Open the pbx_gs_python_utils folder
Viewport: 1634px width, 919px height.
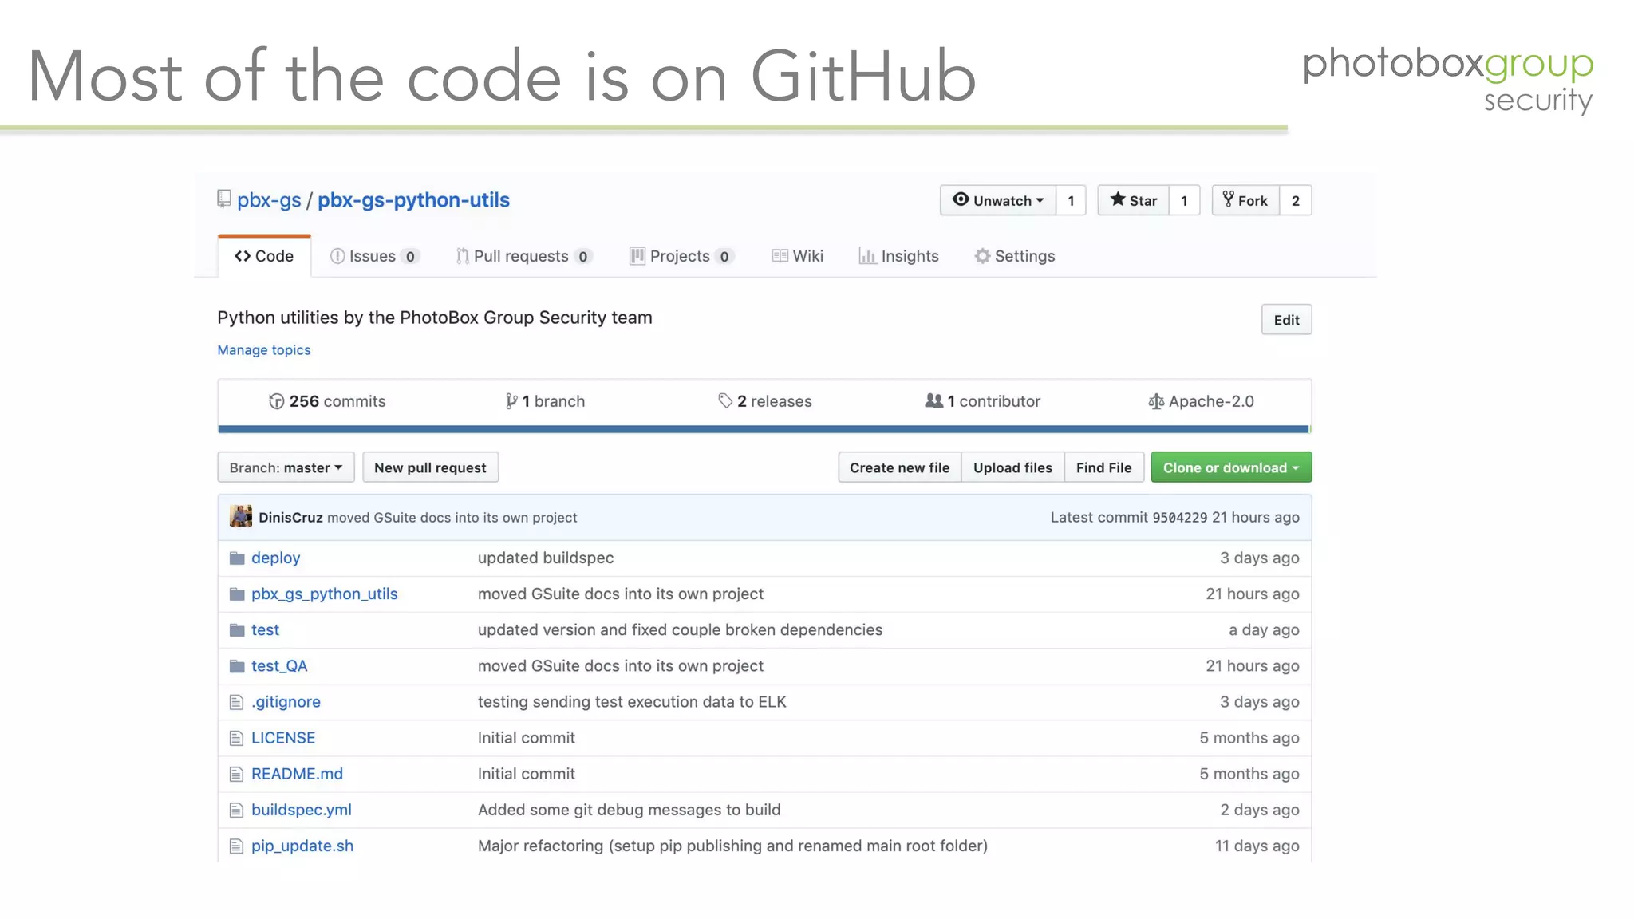pos(324,594)
